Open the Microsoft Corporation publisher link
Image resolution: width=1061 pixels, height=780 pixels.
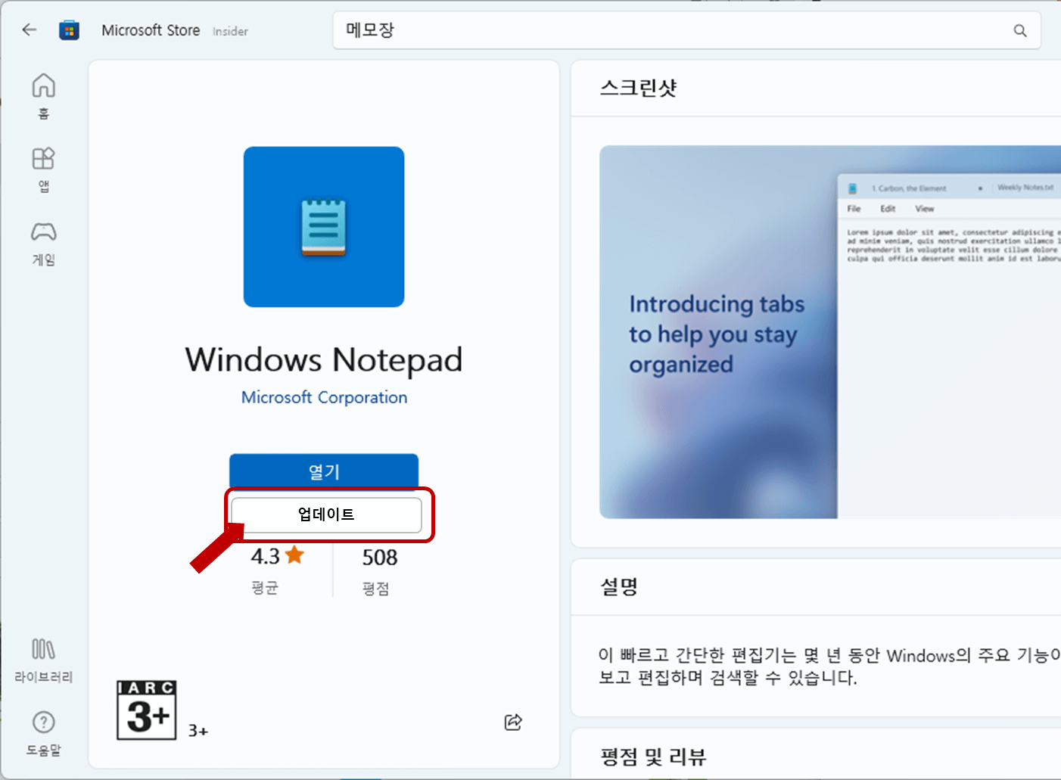[324, 397]
